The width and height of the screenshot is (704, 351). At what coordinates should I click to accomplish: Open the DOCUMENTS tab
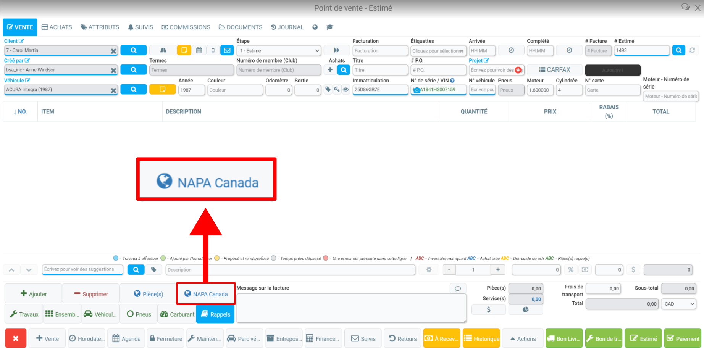[x=241, y=27]
